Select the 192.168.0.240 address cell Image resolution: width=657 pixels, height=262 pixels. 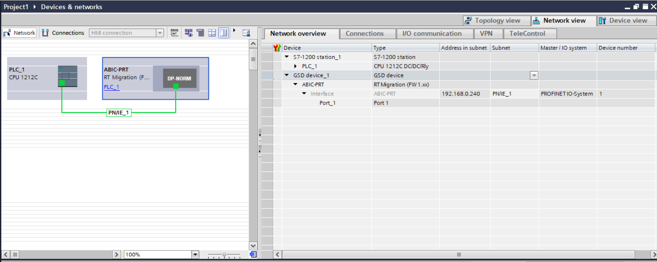[x=465, y=94]
